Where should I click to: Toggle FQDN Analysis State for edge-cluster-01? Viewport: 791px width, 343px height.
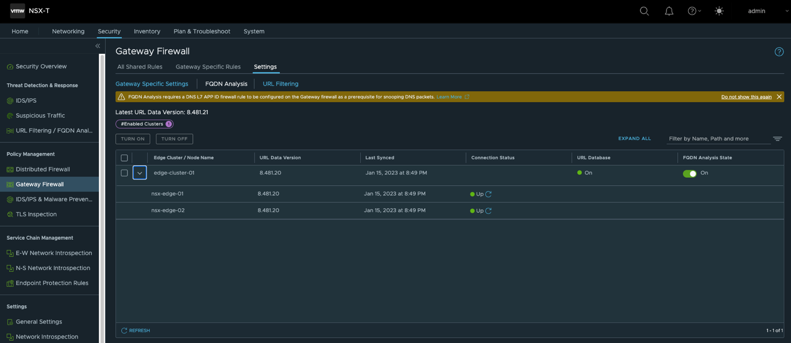pos(689,173)
